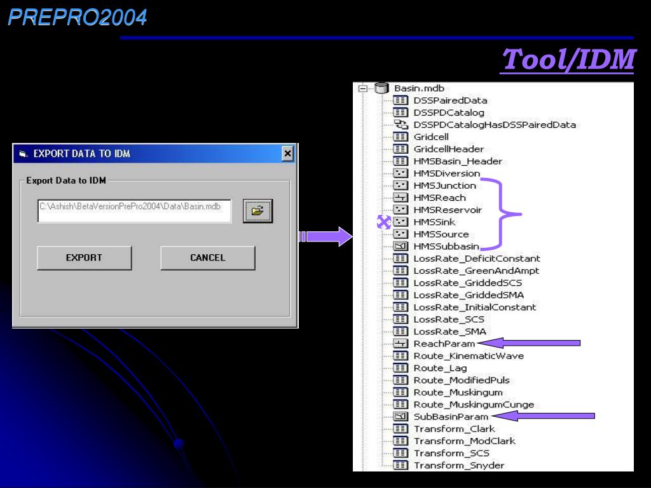The height and width of the screenshot is (488, 651).
Task: Click the LossRate_InitialConstant table icon
Action: tap(401, 307)
